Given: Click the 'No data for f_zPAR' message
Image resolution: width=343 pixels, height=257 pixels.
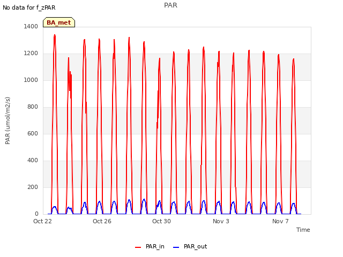Looking at the screenshot, I should point(29,7).
